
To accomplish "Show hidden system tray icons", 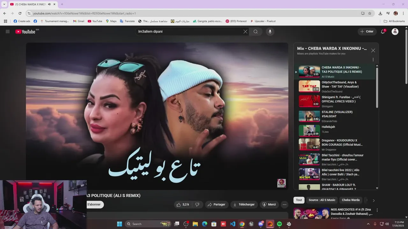I will (x=368, y=224).
